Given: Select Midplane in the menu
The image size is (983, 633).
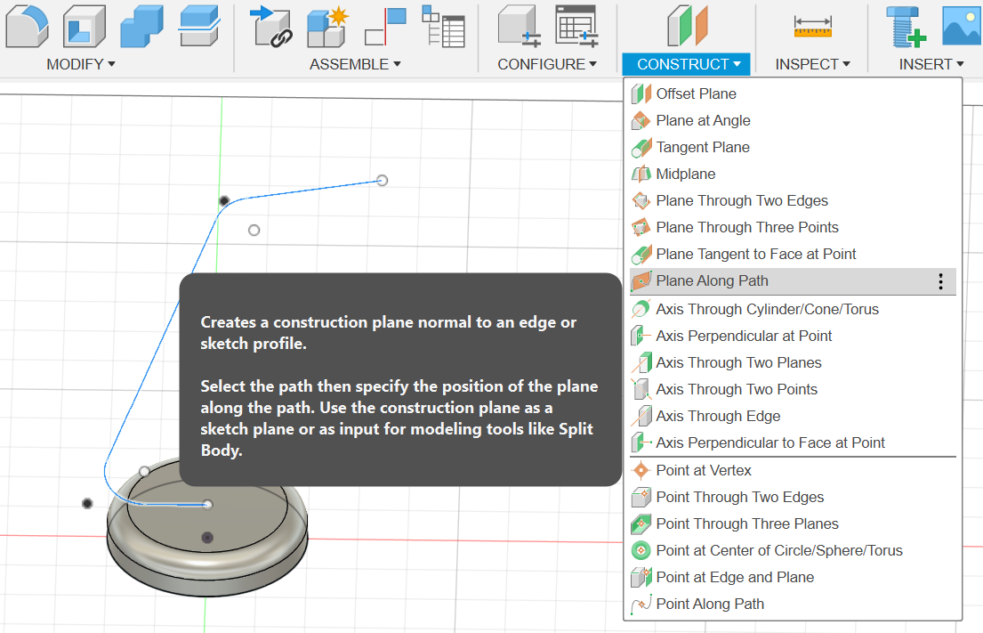Looking at the screenshot, I should pos(685,174).
